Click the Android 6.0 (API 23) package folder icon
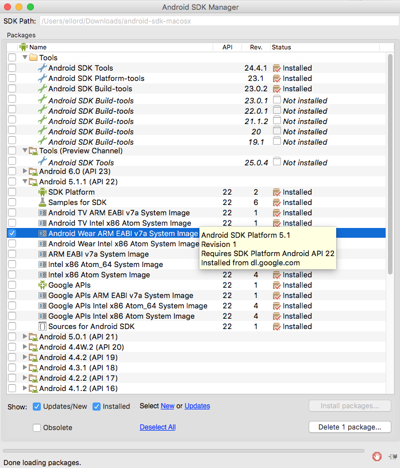The image size is (400, 468). 33,172
